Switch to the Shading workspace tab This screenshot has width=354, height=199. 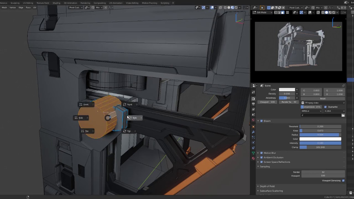coord(56,3)
